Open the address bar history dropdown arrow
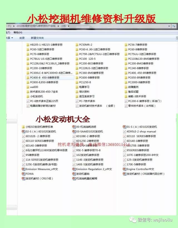This screenshot has width=178, height=228. pyautogui.click(x=169, y=26)
